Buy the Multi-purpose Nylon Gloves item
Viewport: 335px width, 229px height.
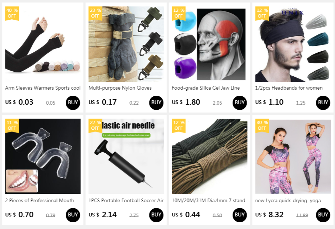coord(156,103)
